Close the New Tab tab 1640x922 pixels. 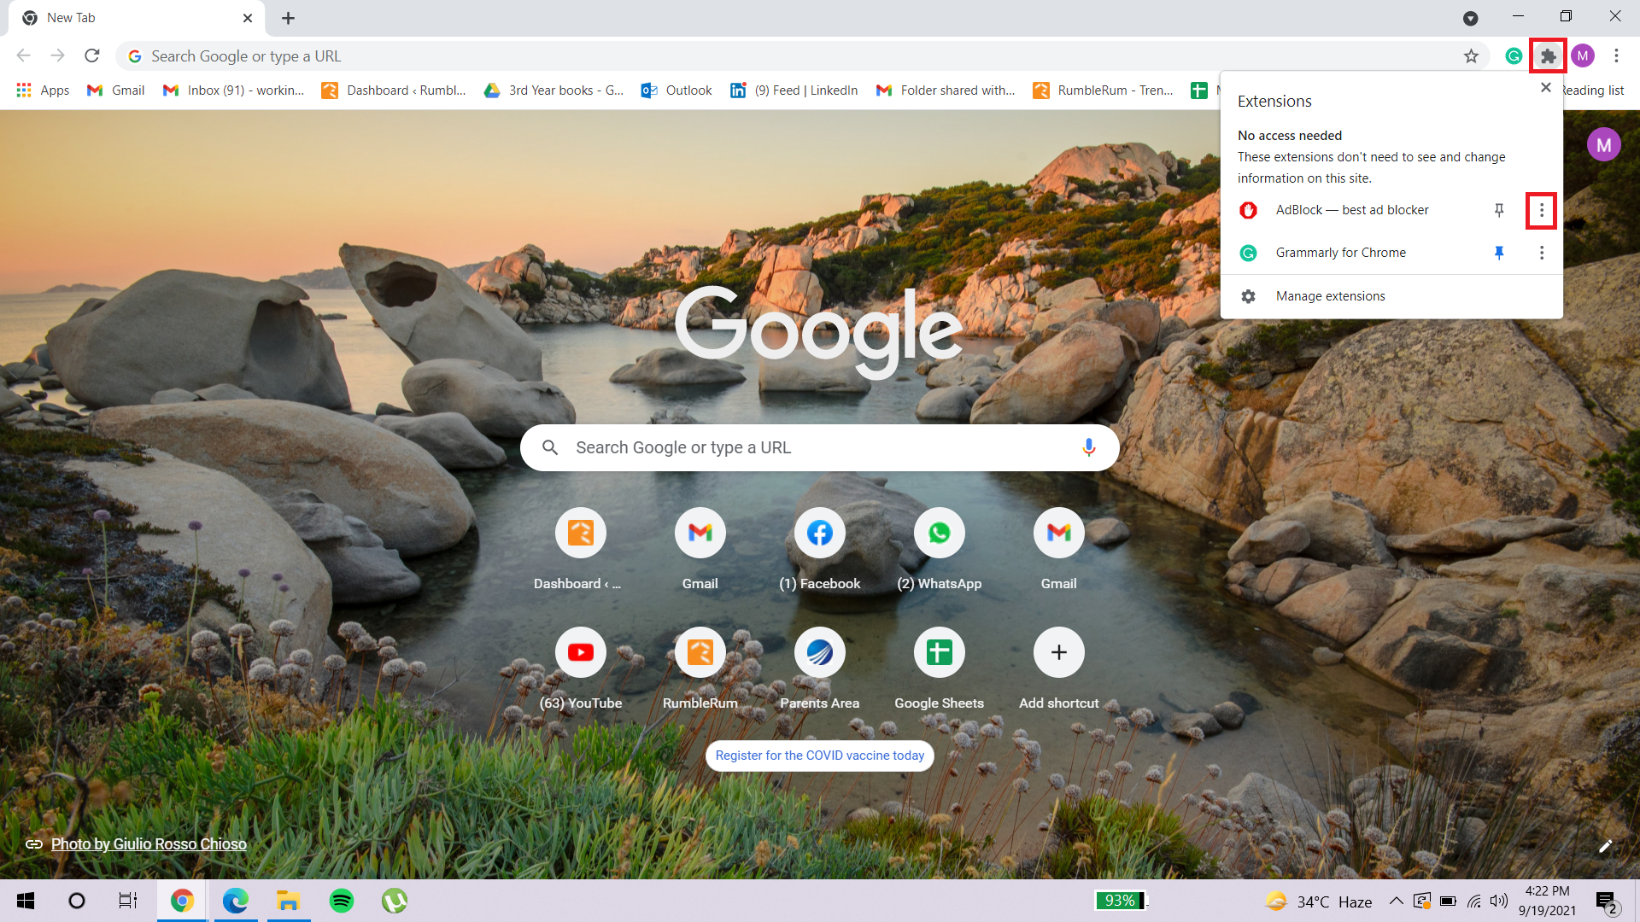[248, 18]
